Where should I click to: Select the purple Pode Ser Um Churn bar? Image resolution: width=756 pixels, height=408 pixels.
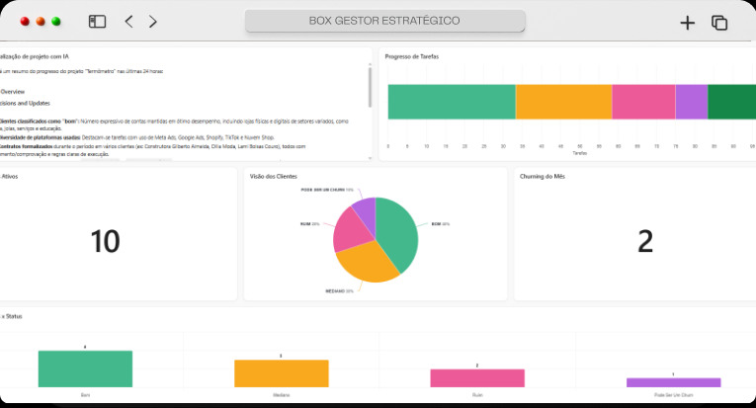point(674,382)
